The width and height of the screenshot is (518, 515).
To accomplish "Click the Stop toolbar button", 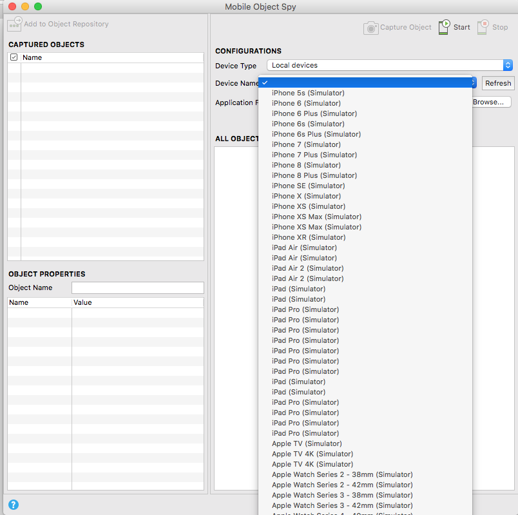I will point(493,28).
